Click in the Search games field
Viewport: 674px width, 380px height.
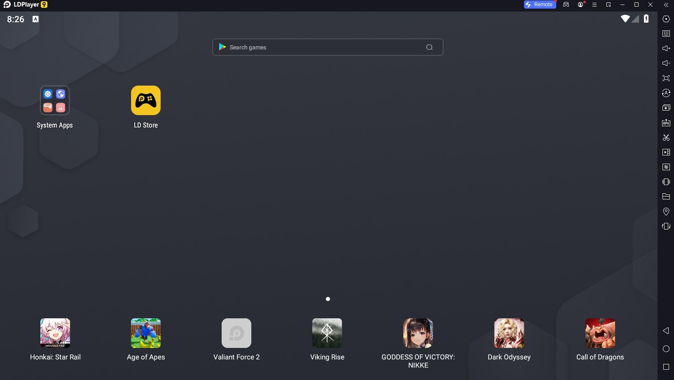328,47
